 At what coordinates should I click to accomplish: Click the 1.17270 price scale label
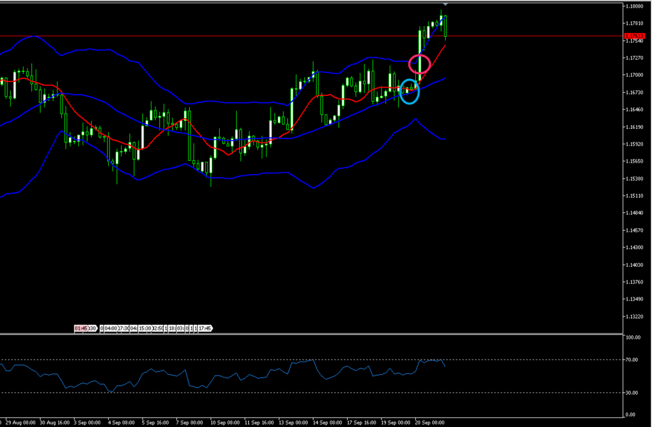click(635, 58)
